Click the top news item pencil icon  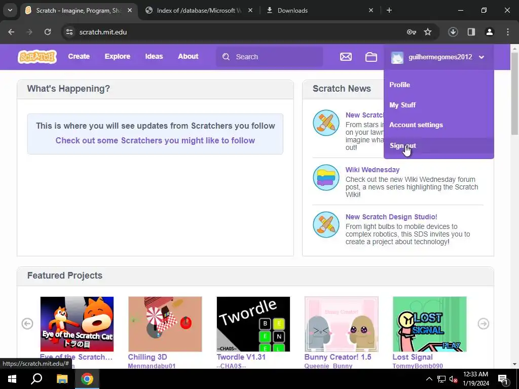coord(326,123)
